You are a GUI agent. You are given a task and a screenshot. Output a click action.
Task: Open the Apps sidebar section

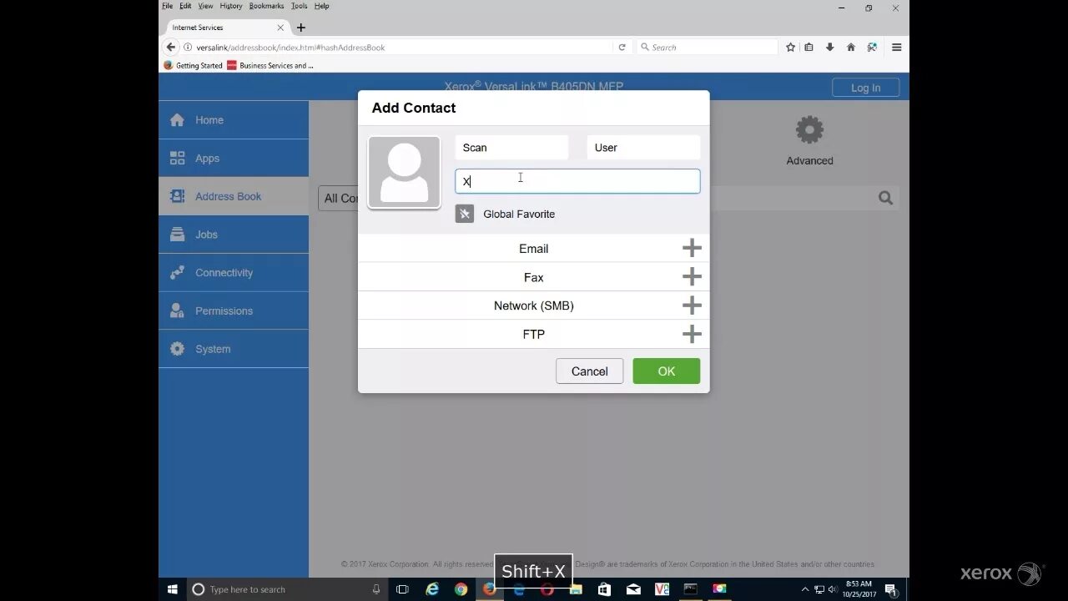[234, 159]
